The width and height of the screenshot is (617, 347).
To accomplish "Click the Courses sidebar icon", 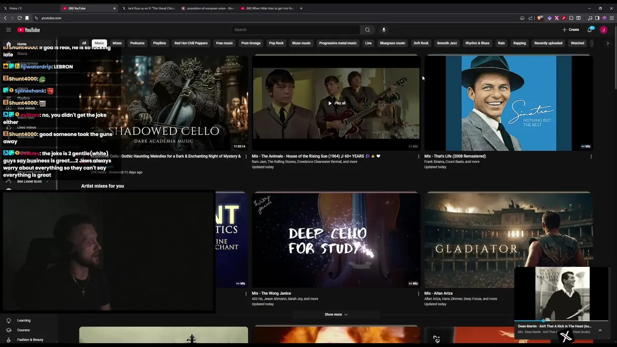I will [8, 330].
